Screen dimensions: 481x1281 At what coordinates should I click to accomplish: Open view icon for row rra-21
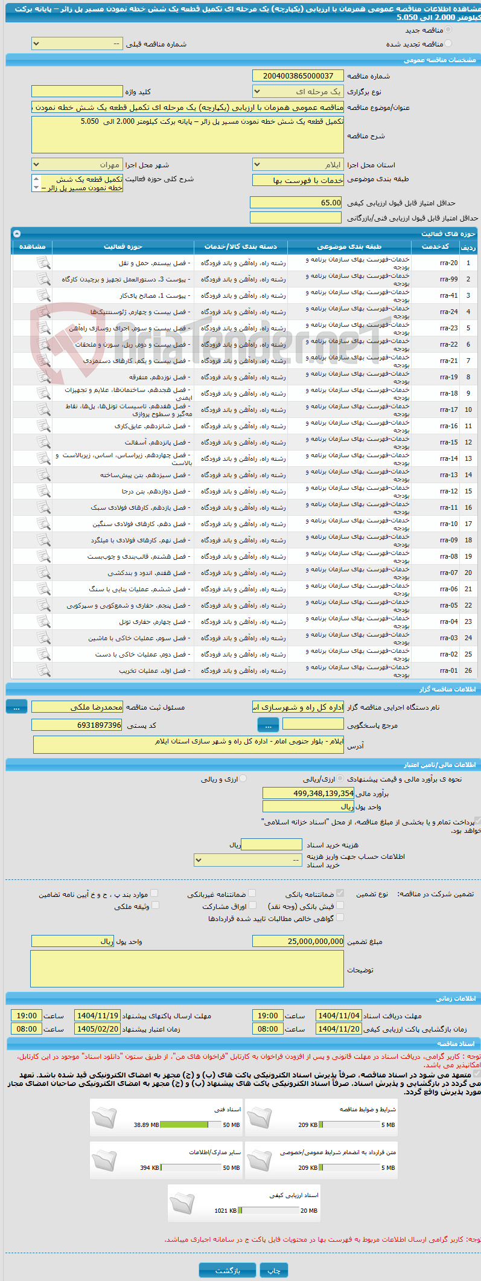click(43, 361)
